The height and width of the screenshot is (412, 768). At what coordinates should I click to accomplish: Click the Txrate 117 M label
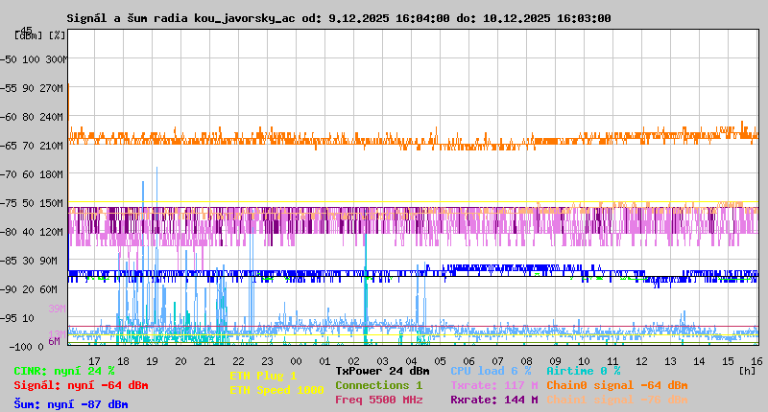click(492, 385)
